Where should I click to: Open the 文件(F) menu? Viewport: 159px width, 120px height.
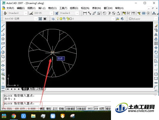coord(10,8)
